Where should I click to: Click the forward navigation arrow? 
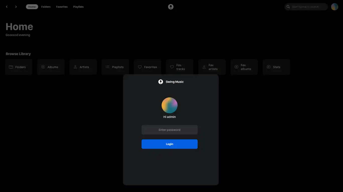(16, 7)
